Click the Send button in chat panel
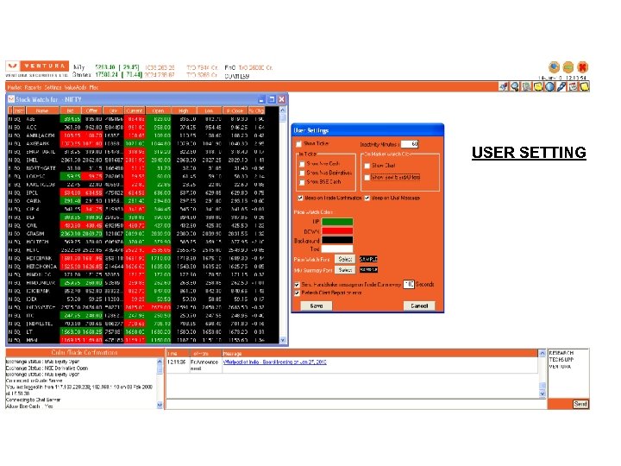Image resolution: width=621 pixels, height=466 pixels. coord(580,404)
